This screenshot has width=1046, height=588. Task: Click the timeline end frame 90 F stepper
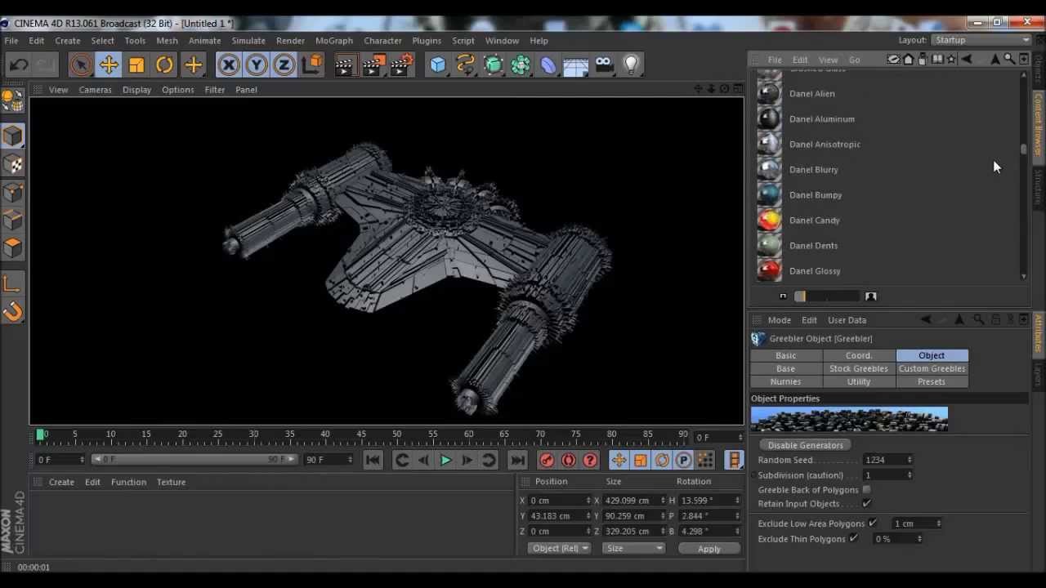(x=350, y=460)
